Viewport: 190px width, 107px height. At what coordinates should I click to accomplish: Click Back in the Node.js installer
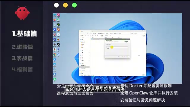coord(119,57)
